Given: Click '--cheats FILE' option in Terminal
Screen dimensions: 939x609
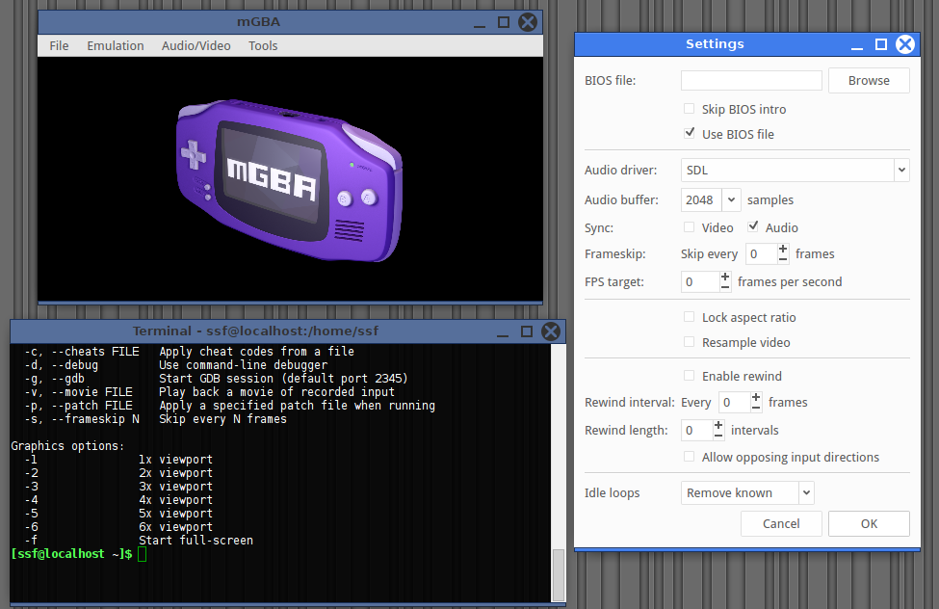Looking at the screenshot, I should coord(95,352).
